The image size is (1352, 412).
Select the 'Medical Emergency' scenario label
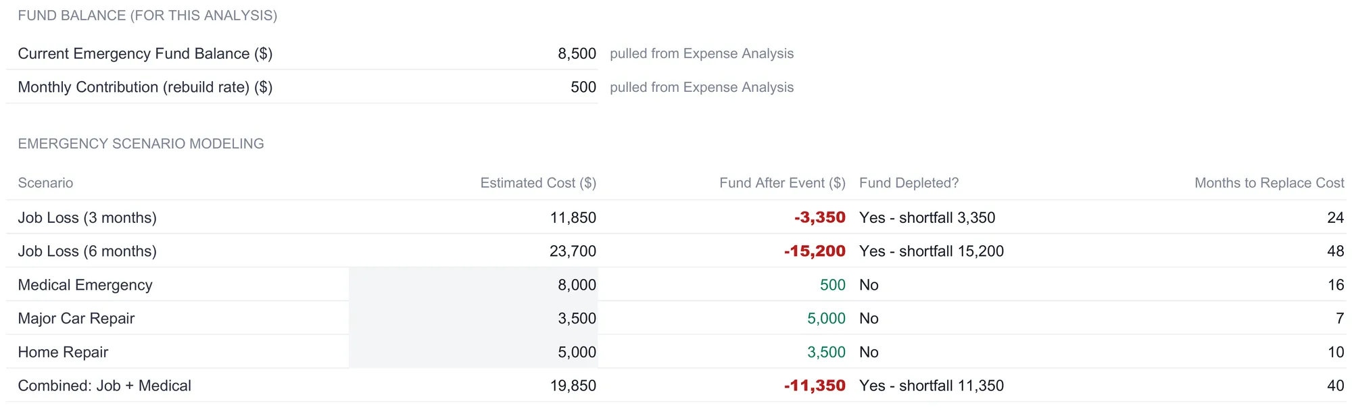pyautogui.click(x=85, y=285)
